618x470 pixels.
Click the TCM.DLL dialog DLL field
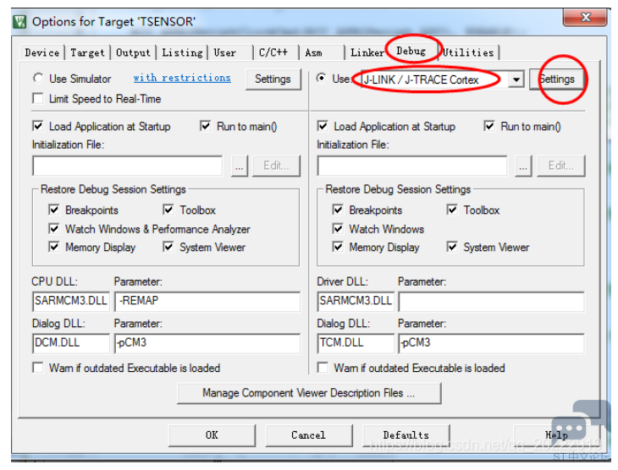[356, 343]
